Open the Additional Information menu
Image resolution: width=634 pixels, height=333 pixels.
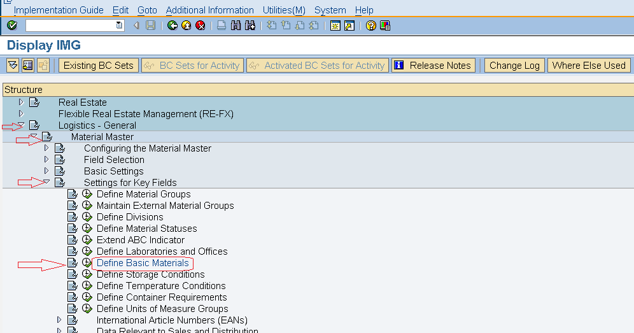[x=210, y=10]
